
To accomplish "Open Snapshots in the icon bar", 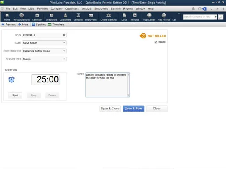I will click(51, 17).
